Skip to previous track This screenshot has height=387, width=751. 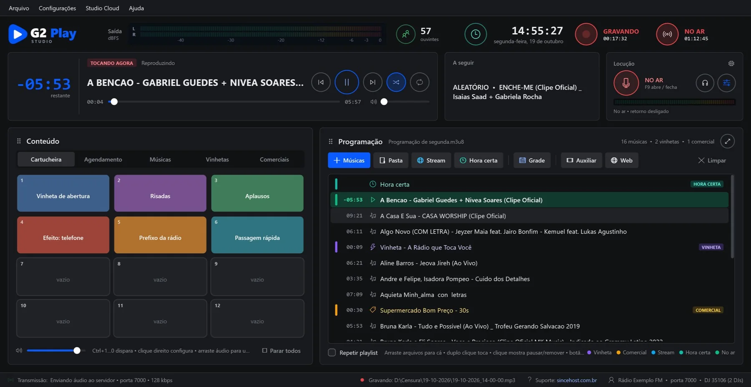320,82
